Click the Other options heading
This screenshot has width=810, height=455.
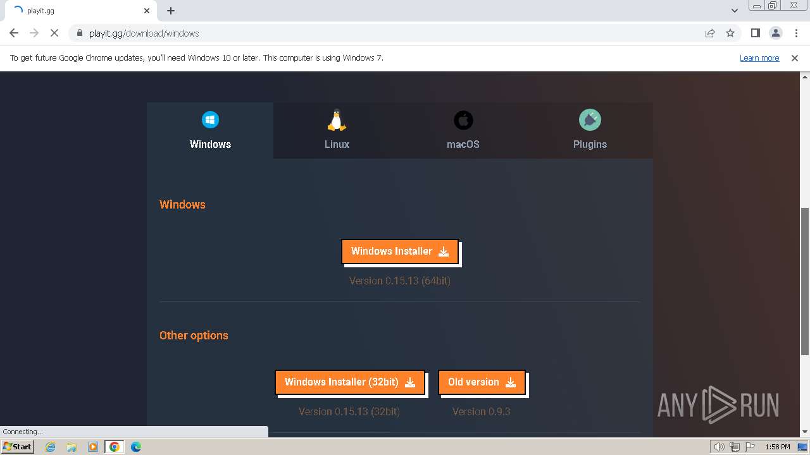click(194, 336)
